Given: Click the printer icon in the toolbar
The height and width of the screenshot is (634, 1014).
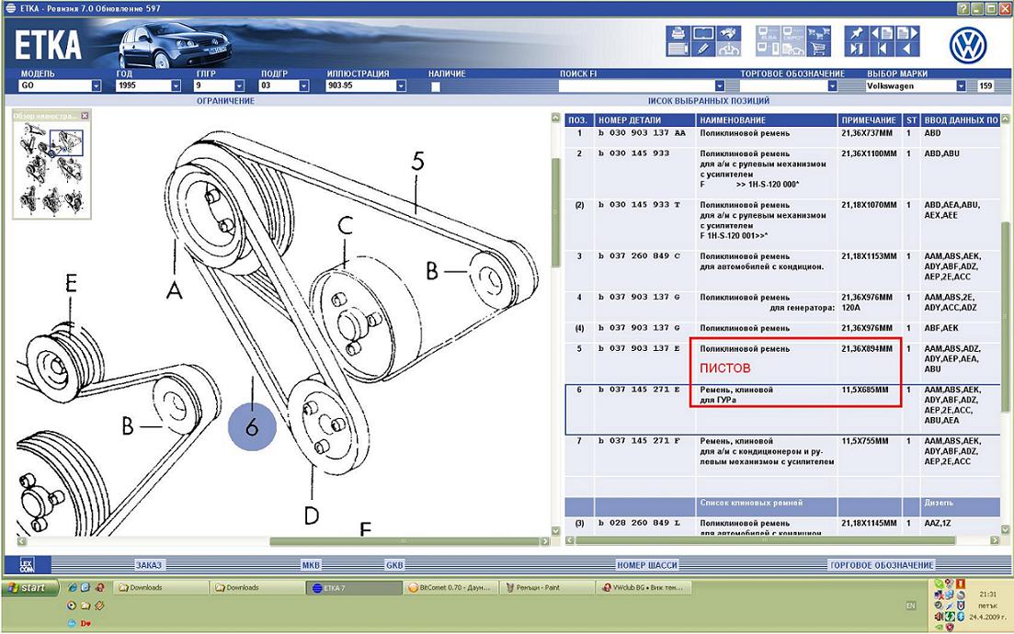Looking at the screenshot, I should 678,33.
